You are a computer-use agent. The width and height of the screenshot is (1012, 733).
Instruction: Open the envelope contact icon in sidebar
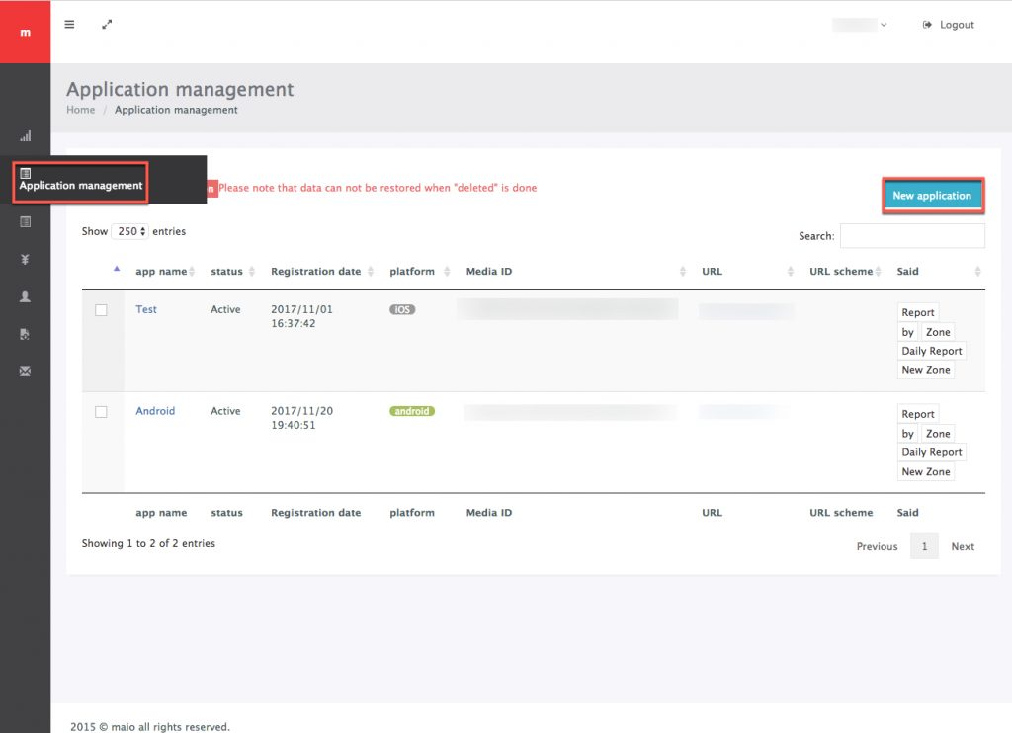pyautogui.click(x=25, y=371)
